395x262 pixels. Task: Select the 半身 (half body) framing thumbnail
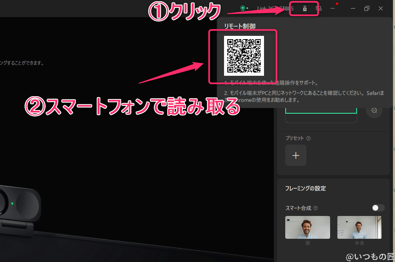pyautogui.click(x=359, y=227)
